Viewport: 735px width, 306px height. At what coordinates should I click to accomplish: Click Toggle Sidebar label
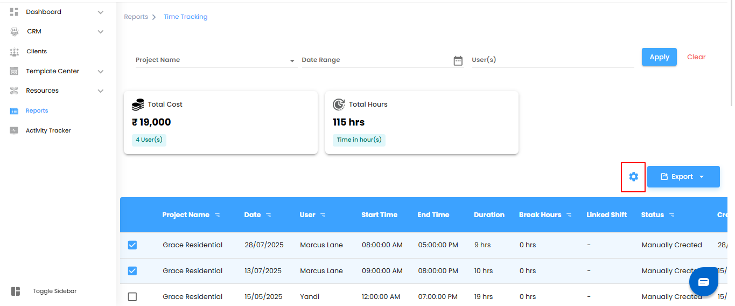55,291
